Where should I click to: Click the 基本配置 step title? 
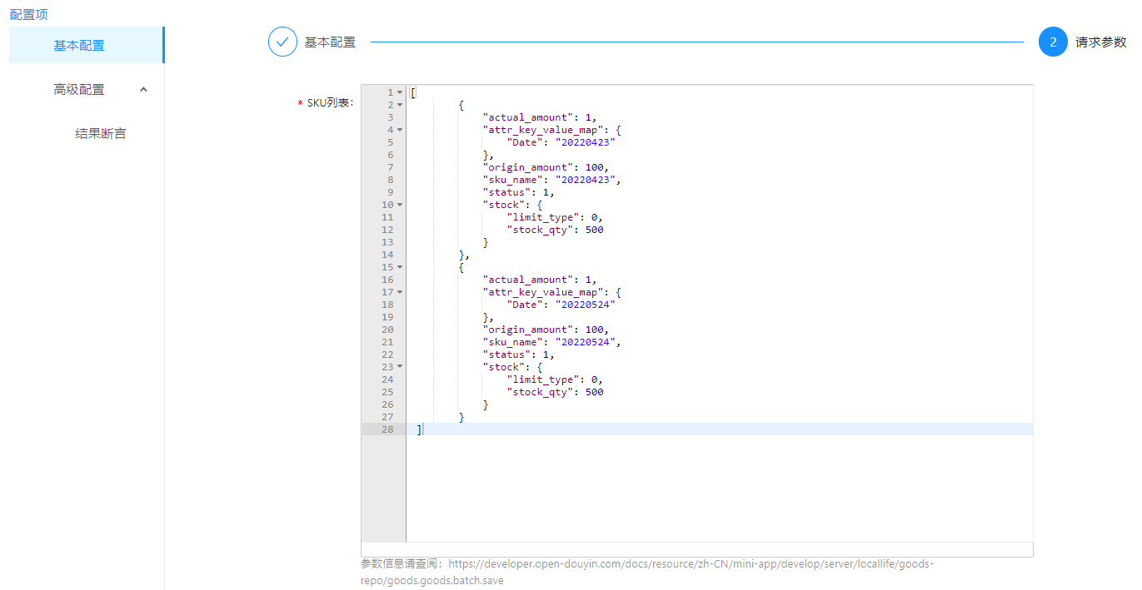[330, 42]
